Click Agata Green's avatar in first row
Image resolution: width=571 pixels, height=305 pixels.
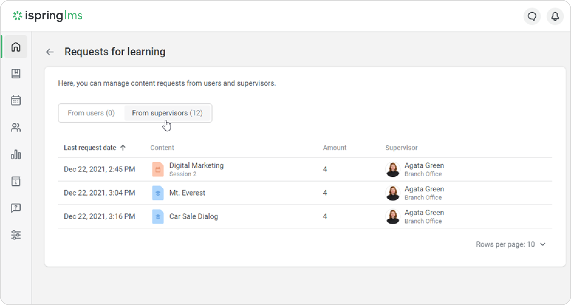[x=392, y=170]
